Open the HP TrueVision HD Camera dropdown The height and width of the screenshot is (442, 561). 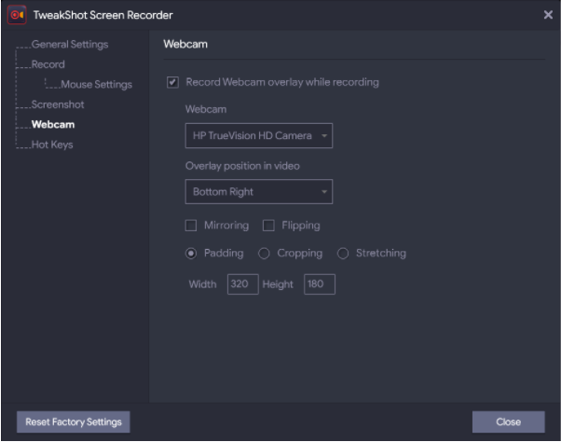(x=259, y=135)
